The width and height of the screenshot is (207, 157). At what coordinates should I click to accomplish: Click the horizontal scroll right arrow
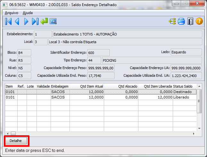pyautogui.click(x=194, y=134)
